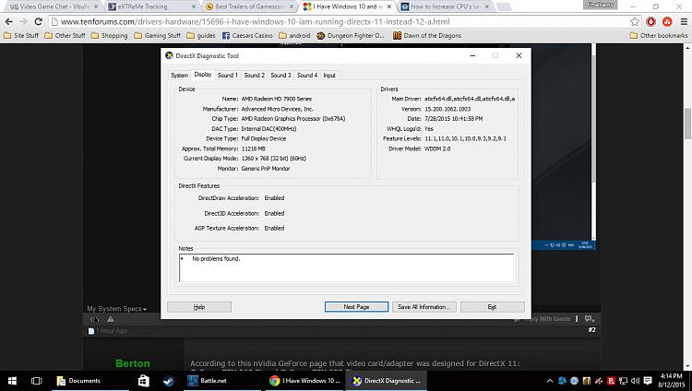Click the pink dotted tray icon
692x391 pixels.
(x=599, y=381)
